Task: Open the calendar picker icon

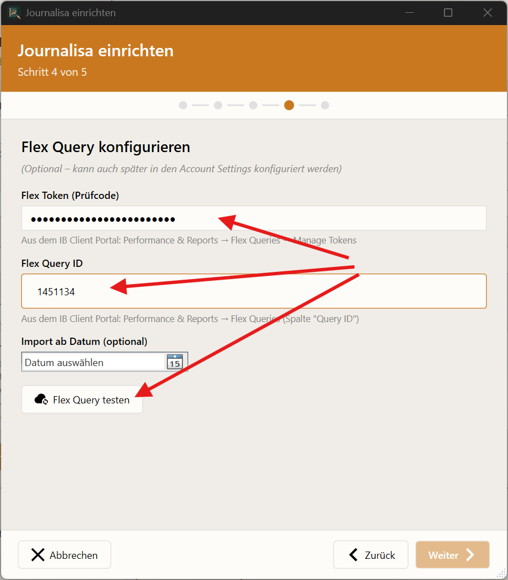Action: point(174,362)
